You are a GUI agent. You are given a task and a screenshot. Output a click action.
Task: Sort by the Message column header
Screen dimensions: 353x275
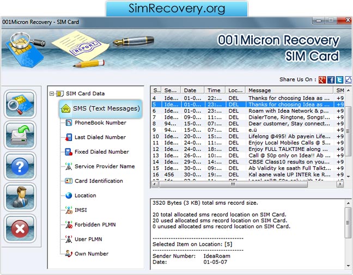289,90
